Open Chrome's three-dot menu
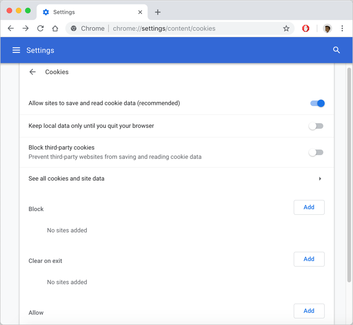 coord(342,28)
